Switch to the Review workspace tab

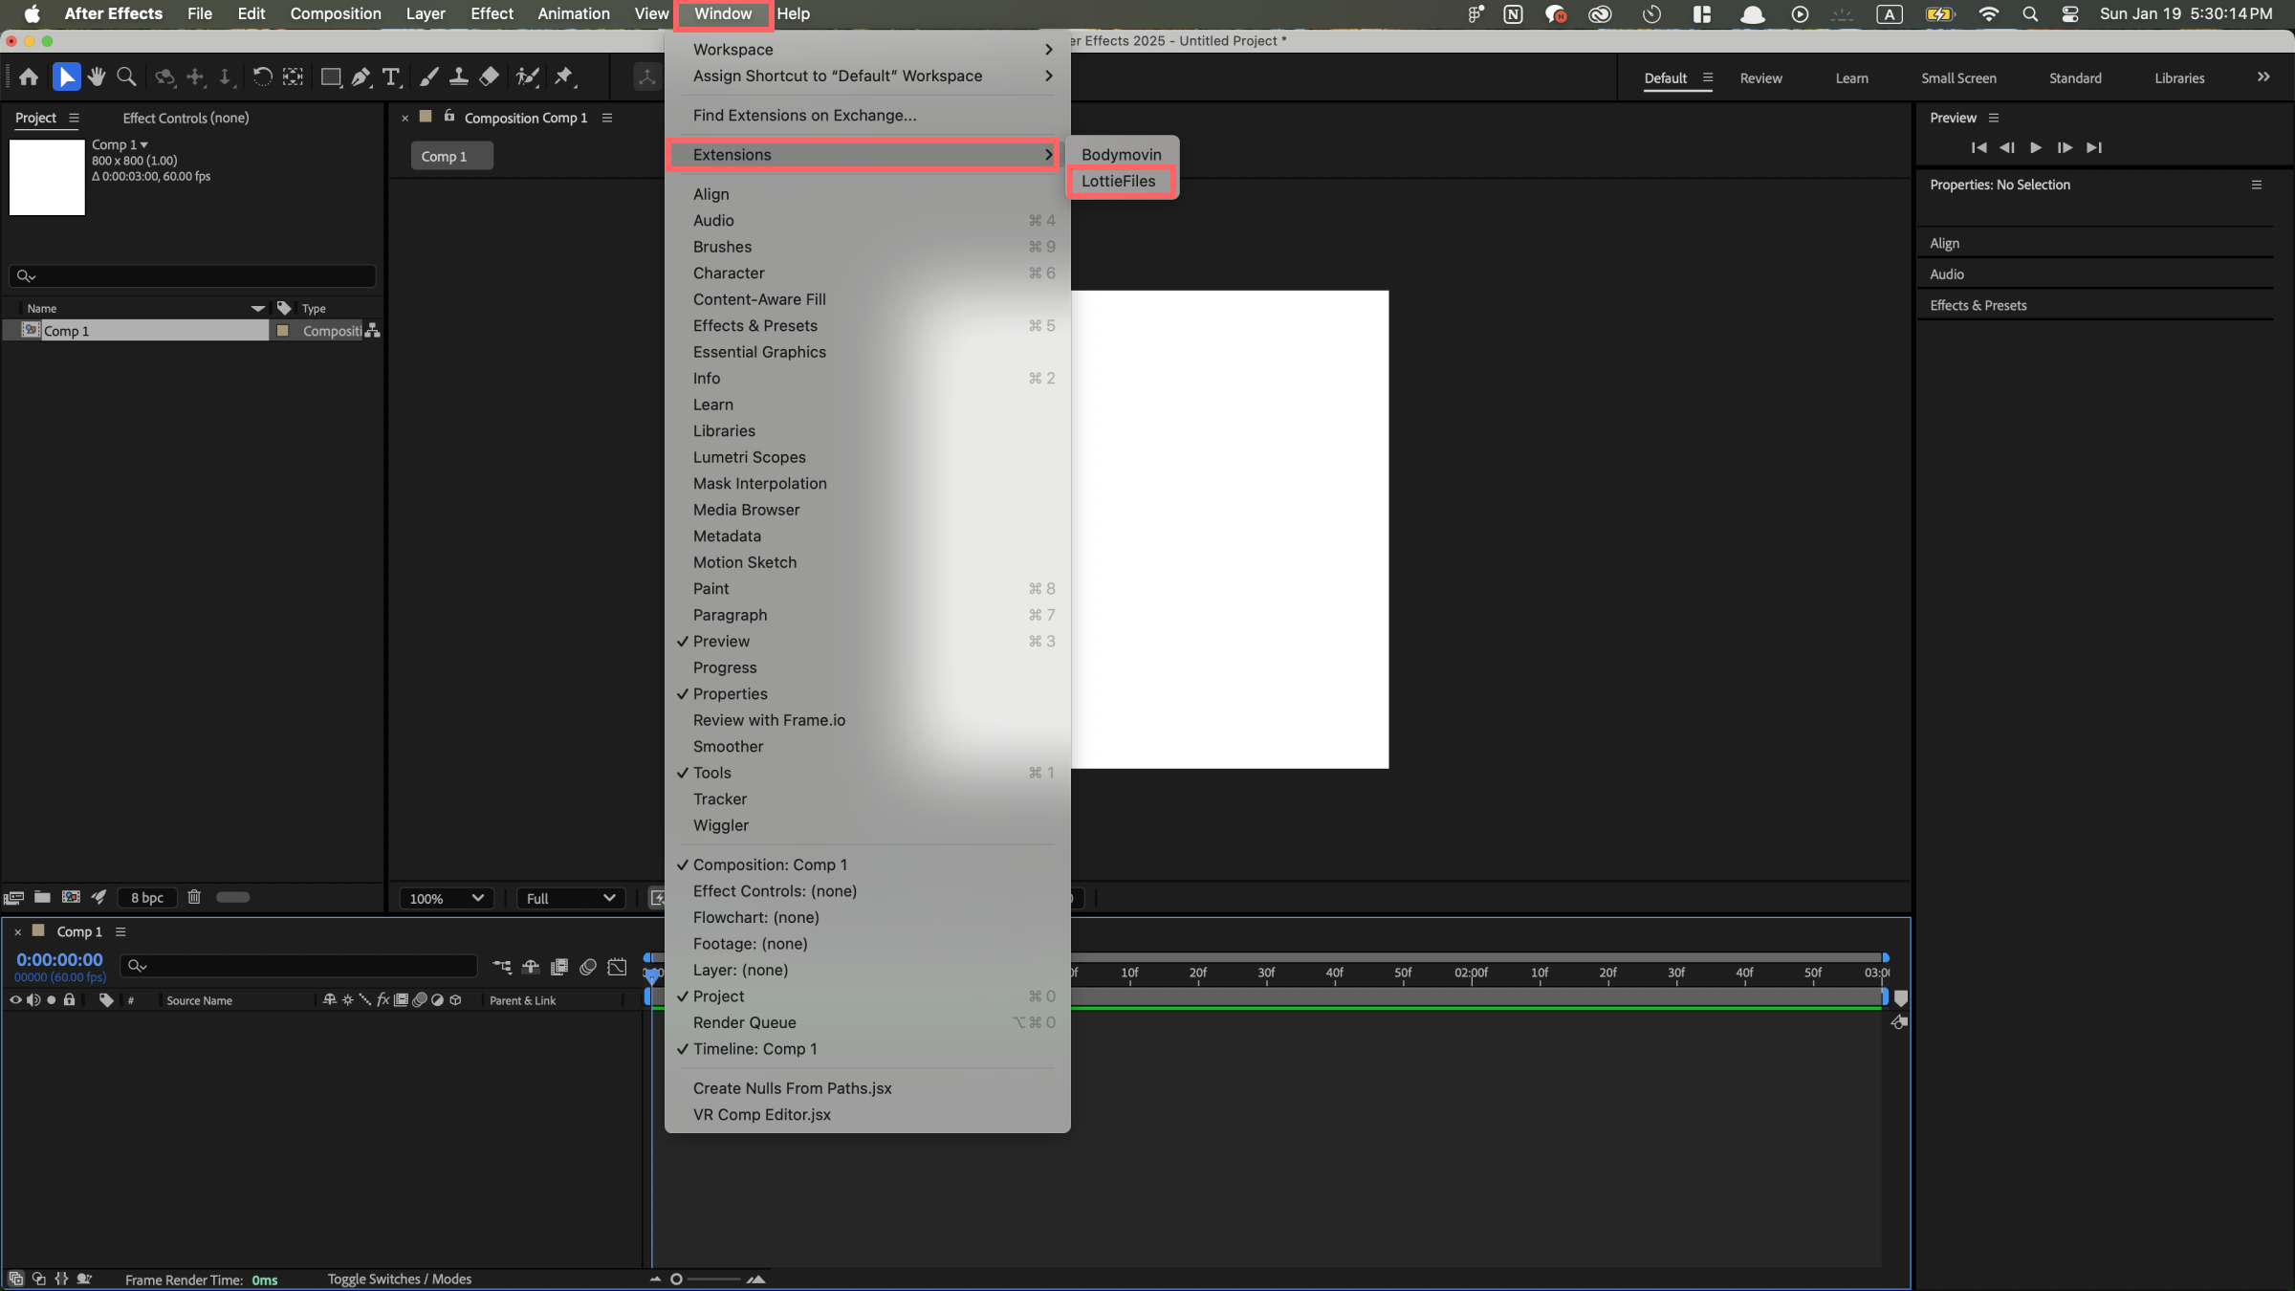(1760, 78)
